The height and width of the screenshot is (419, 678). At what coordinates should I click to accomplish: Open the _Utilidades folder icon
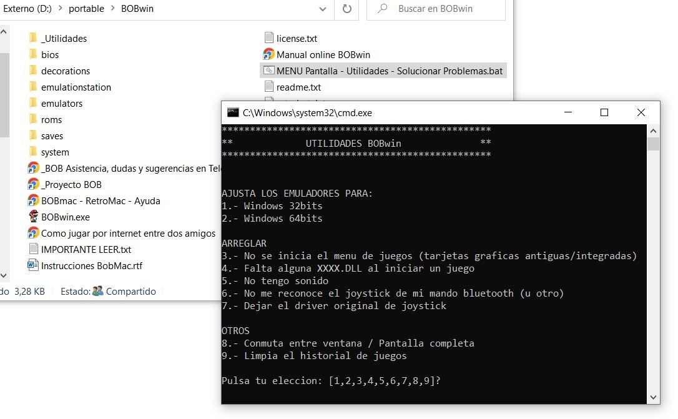click(x=33, y=38)
